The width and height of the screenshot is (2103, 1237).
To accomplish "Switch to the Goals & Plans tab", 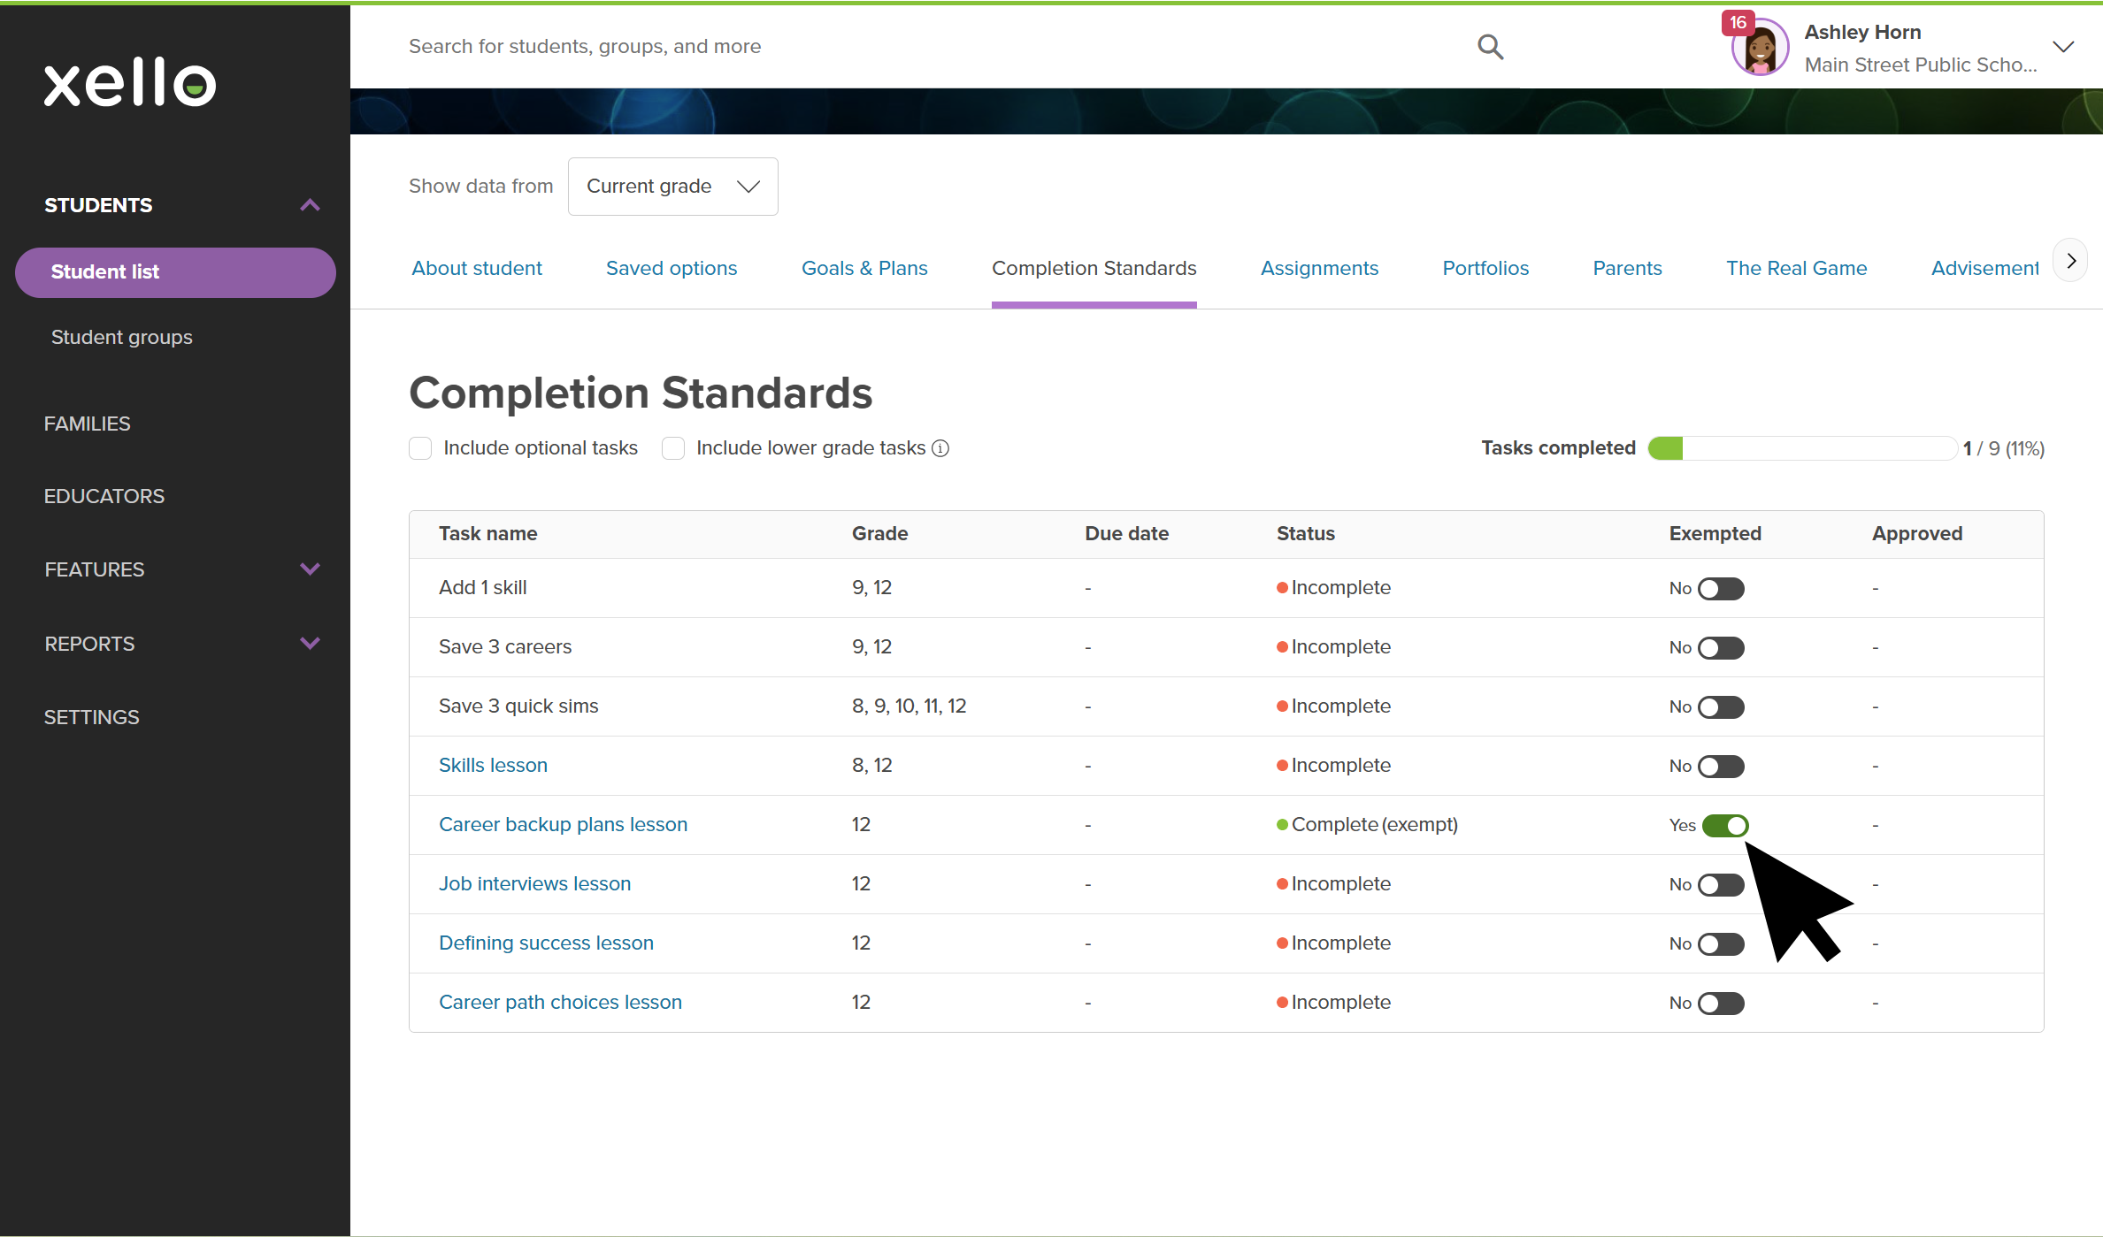I will (864, 268).
